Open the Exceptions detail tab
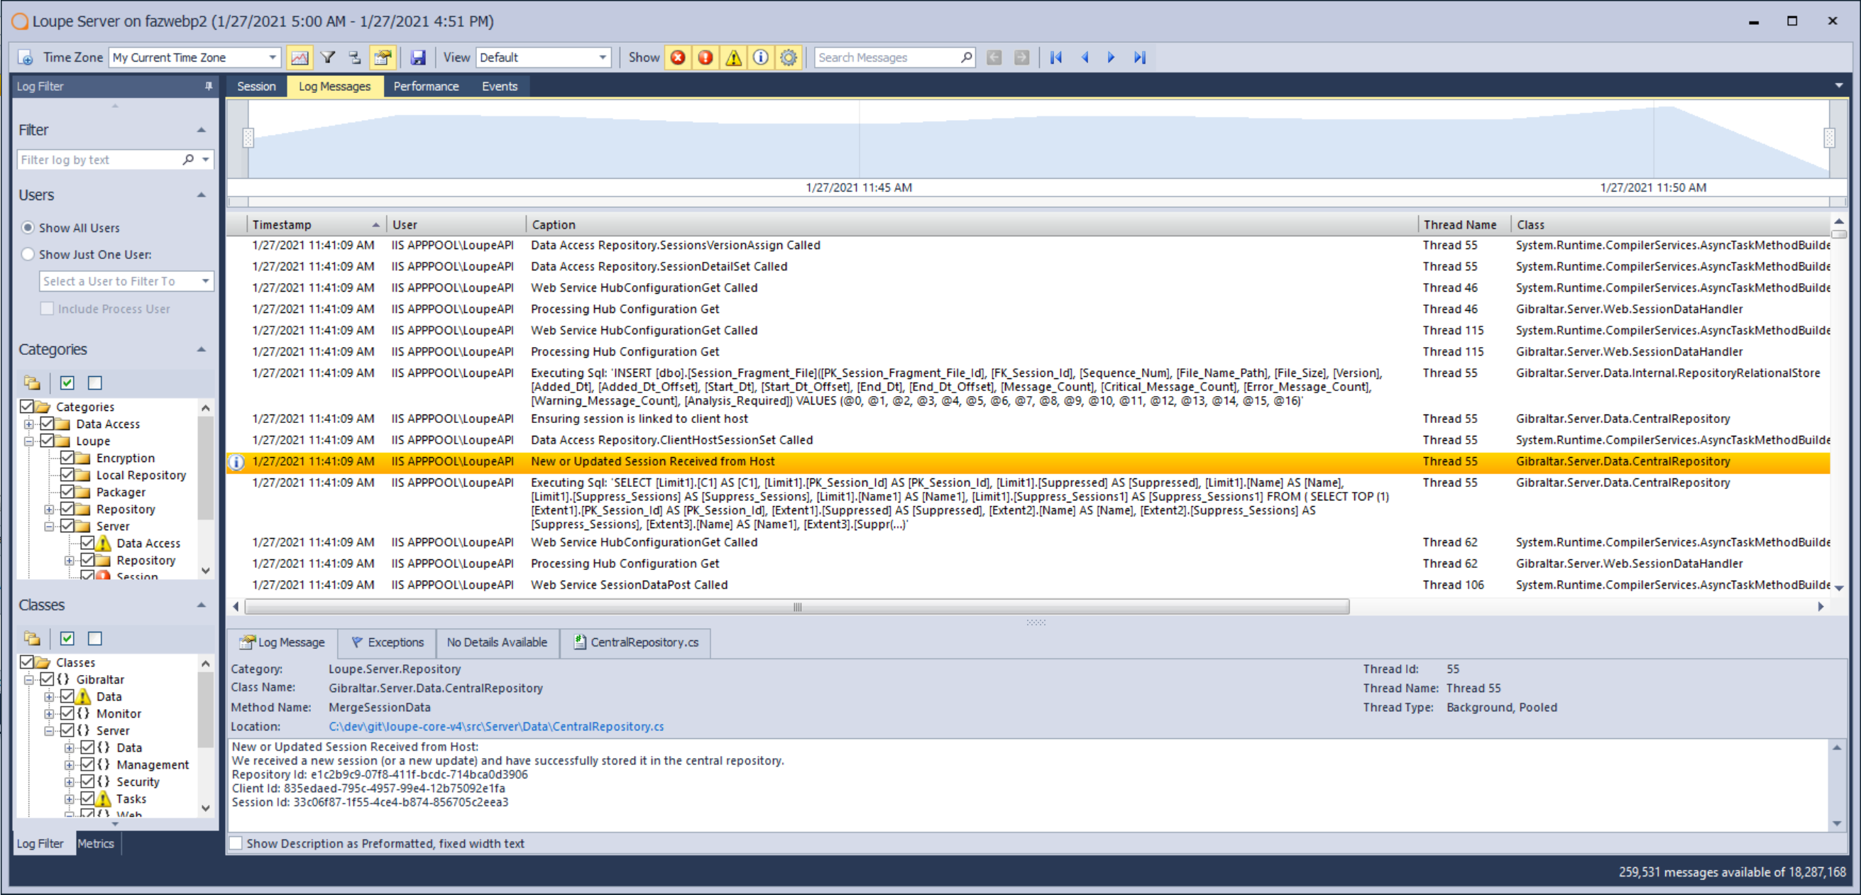1861x895 pixels. [x=388, y=643]
